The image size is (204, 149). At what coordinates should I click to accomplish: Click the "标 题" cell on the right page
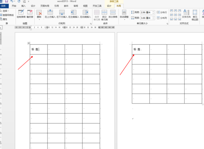click(141, 49)
